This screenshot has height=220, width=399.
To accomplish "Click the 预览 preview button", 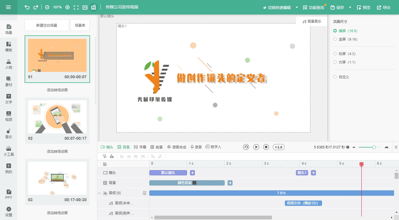I will pos(364,8).
